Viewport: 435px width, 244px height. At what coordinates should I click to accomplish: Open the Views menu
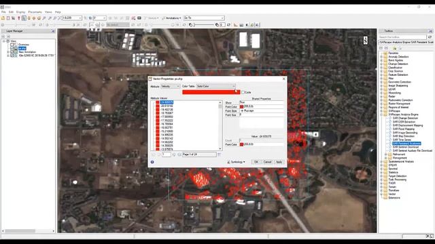click(48, 12)
